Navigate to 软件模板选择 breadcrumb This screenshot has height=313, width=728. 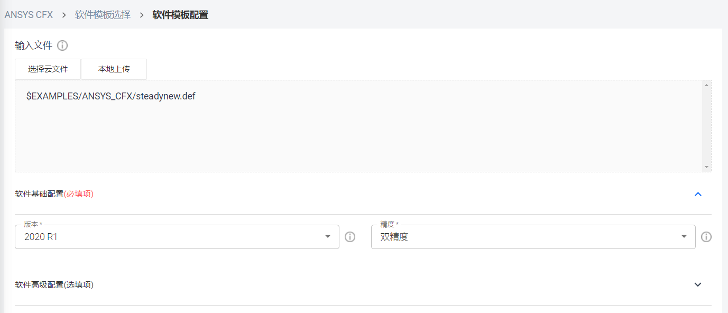[103, 15]
